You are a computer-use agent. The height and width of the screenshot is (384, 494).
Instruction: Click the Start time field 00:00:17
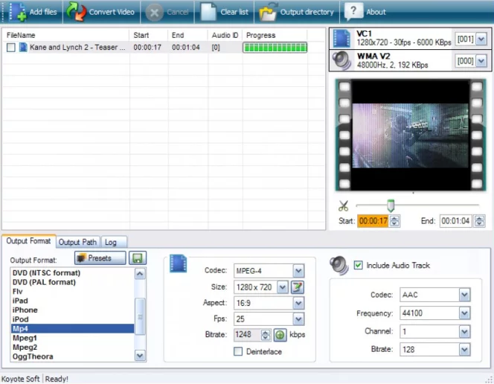pyautogui.click(x=373, y=221)
